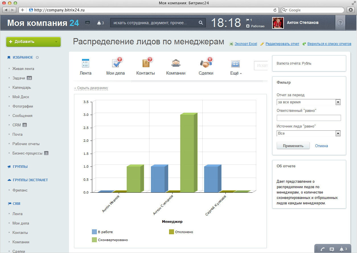
Task: Click Антон Степанов avatar photo
Action: click(x=278, y=23)
